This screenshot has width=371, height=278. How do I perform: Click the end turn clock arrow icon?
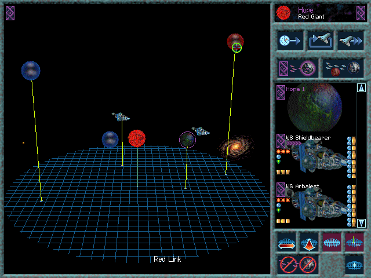pyautogui.click(x=290, y=41)
